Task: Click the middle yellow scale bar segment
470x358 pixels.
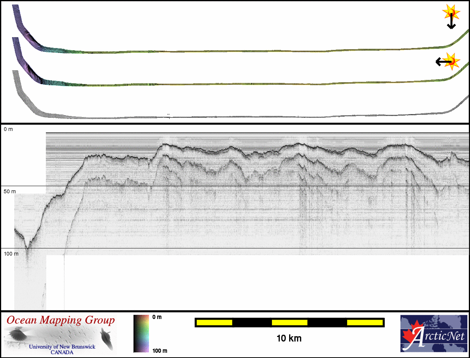Action: click(290, 322)
